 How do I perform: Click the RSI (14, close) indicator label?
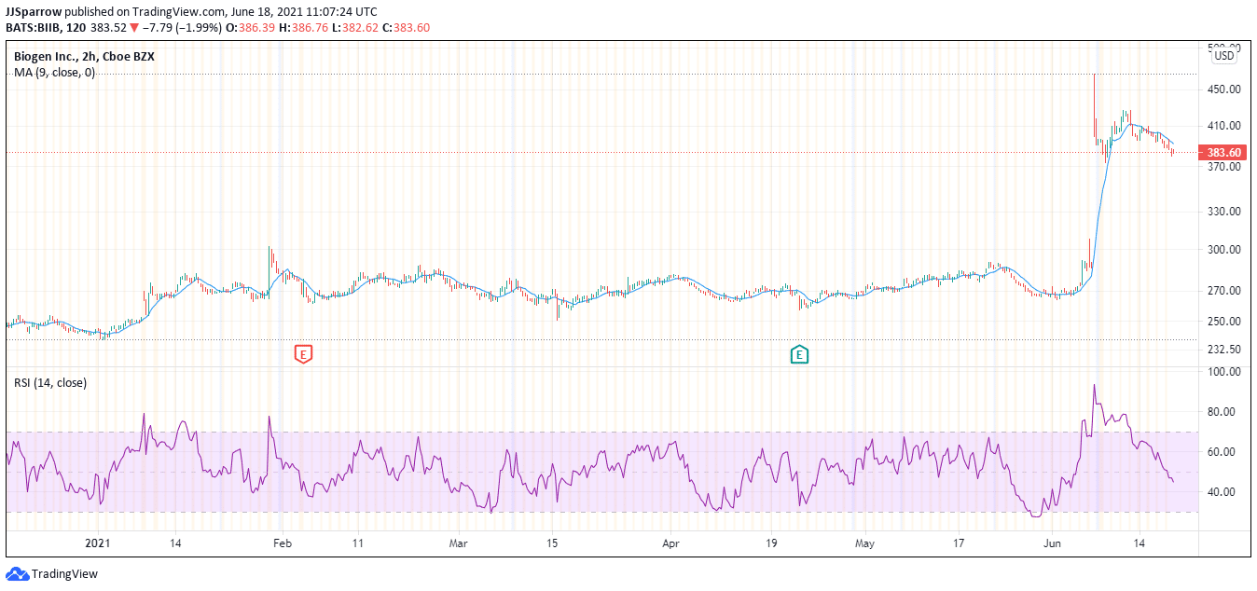click(x=50, y=382)
